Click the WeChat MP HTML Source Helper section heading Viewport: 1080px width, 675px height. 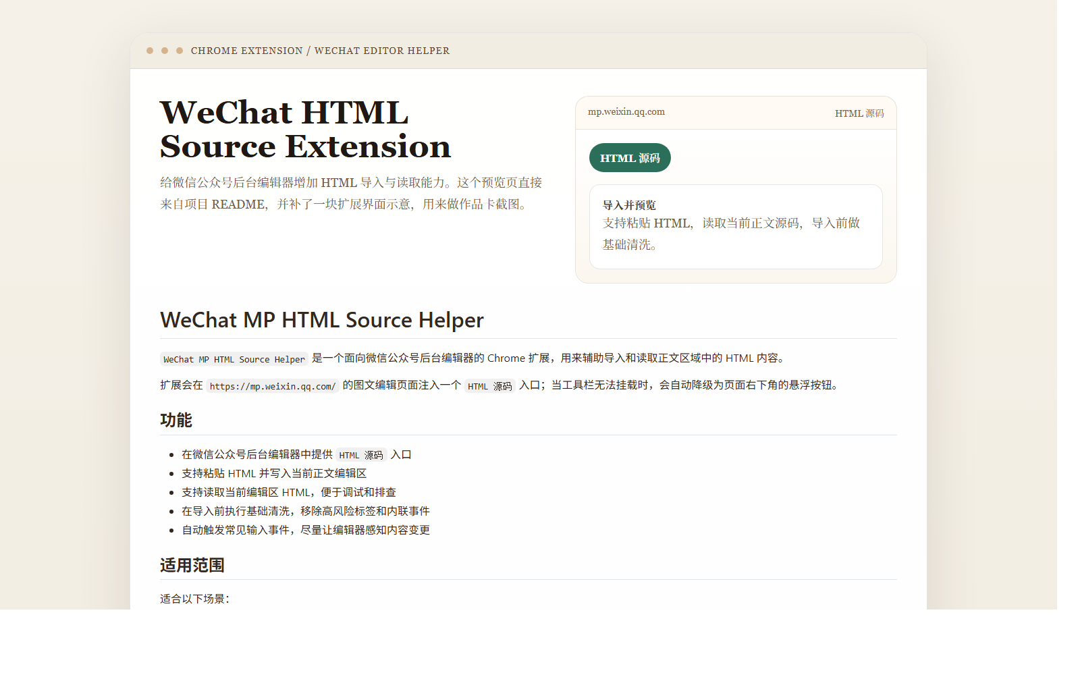click(321, 320)
